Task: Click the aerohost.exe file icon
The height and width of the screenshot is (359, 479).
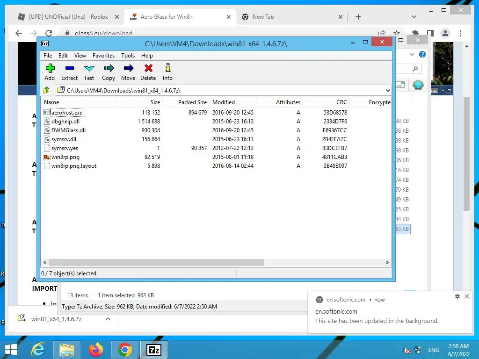Action: [x=47, y=112]
